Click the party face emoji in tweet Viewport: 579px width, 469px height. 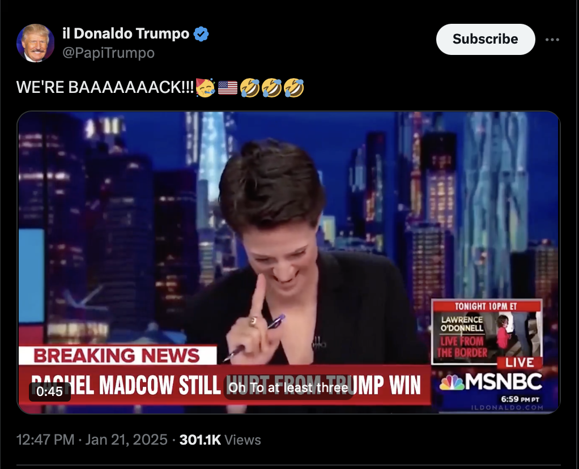click(x=205, y=88)
